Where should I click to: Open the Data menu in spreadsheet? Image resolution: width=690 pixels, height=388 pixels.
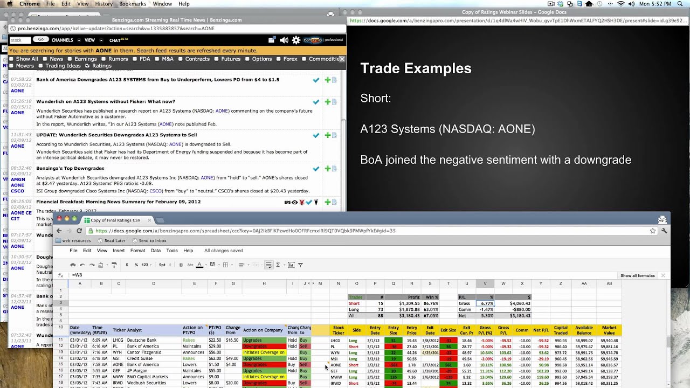click(x=156, y=251)
